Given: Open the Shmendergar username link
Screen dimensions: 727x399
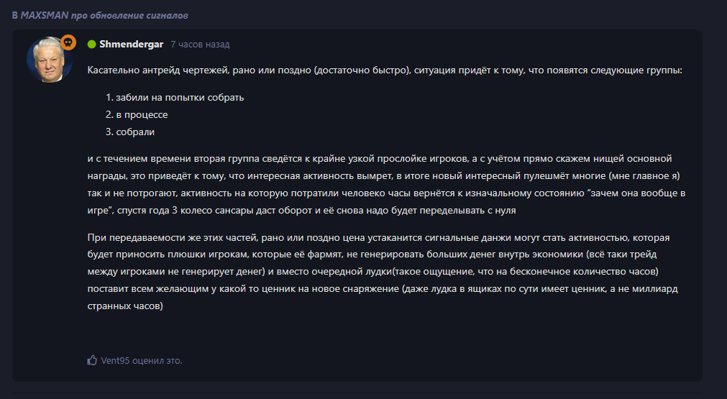Looking at the screenshot, I should point(132,45).
